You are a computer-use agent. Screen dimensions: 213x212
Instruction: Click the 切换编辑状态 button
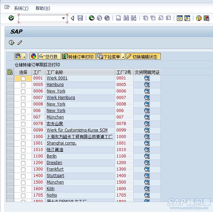click(143, 56)
